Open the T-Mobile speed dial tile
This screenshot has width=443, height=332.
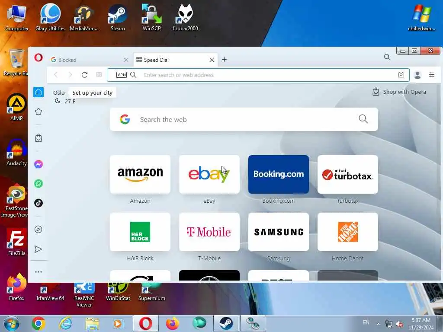click(x=209, y=232)
